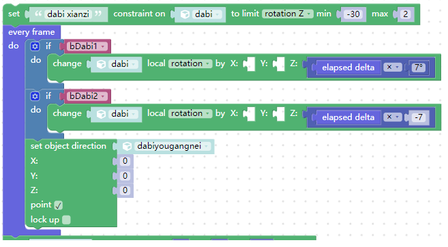Click the cube icon in the first change dabi block
The height and width of the screenshot is (247, 448).
(x=101, y=64)
